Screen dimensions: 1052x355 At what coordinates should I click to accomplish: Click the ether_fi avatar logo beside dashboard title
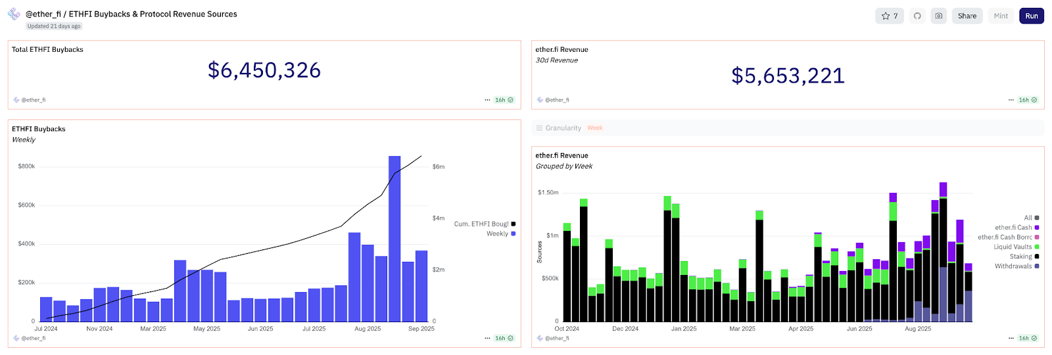pyautogui.click(x=14, y=14)
